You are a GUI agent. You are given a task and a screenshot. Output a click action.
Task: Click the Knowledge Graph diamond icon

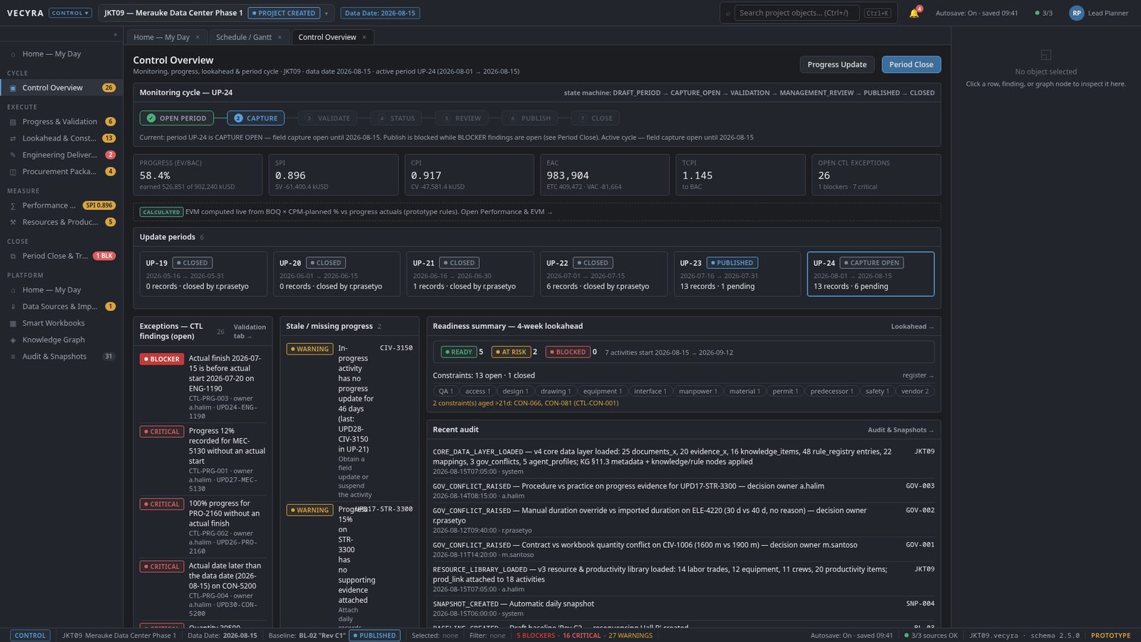(x=13, y=340)
